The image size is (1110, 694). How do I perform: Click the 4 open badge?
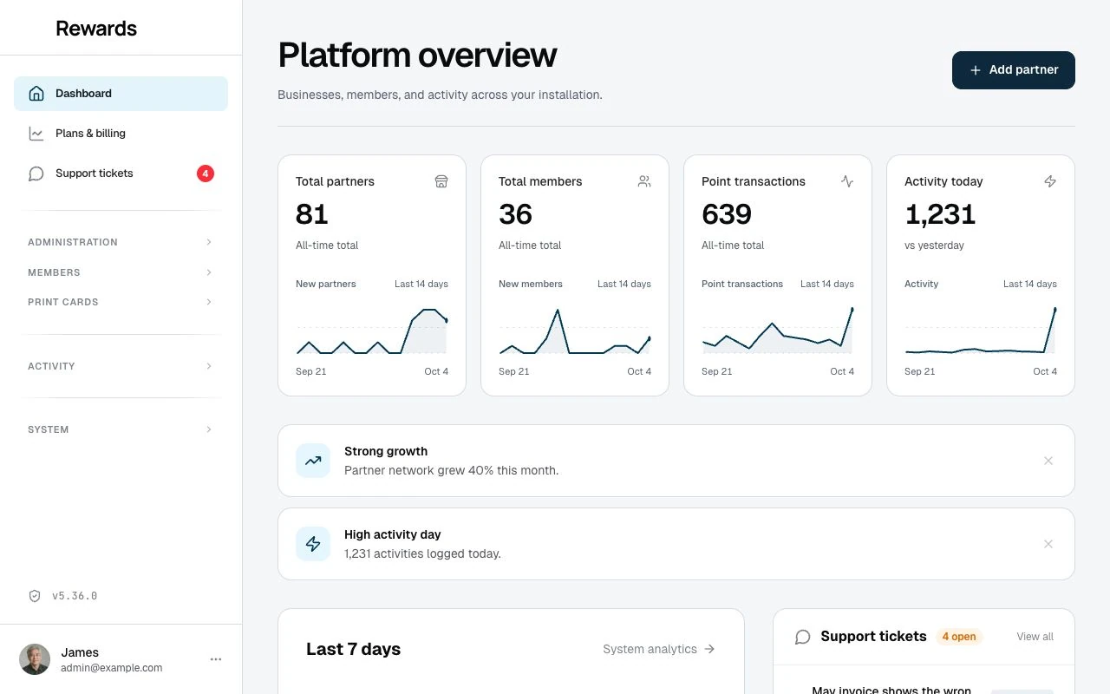[959, 637]
